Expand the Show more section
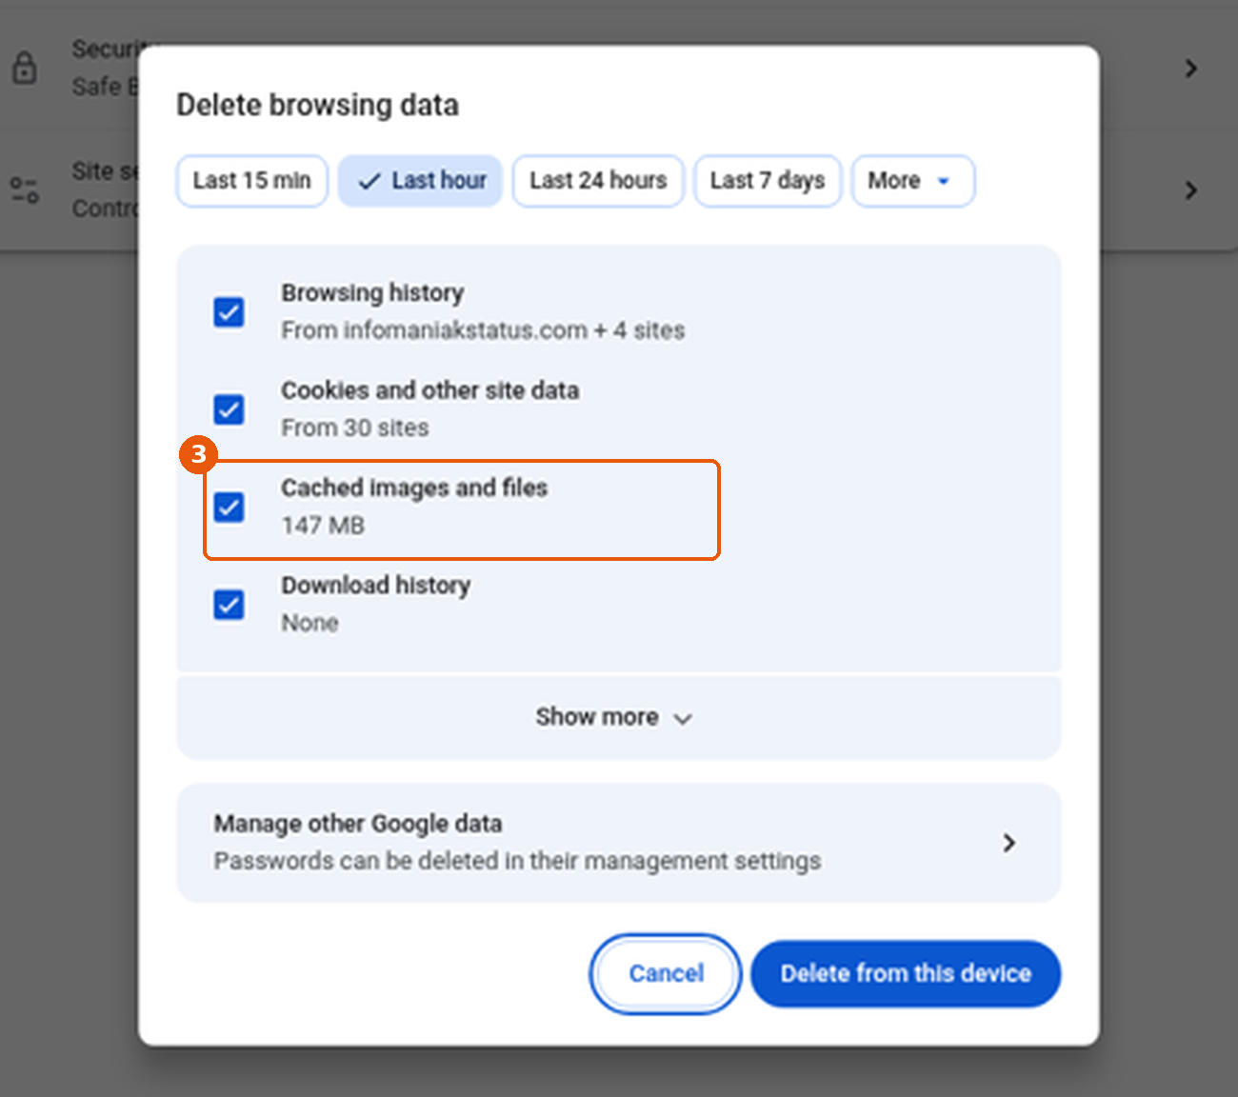The image size is (1238, 1097). (619, 717)
